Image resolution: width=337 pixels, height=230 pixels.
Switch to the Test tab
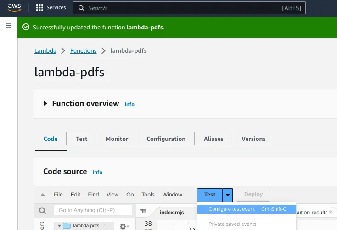click(81, 139)
